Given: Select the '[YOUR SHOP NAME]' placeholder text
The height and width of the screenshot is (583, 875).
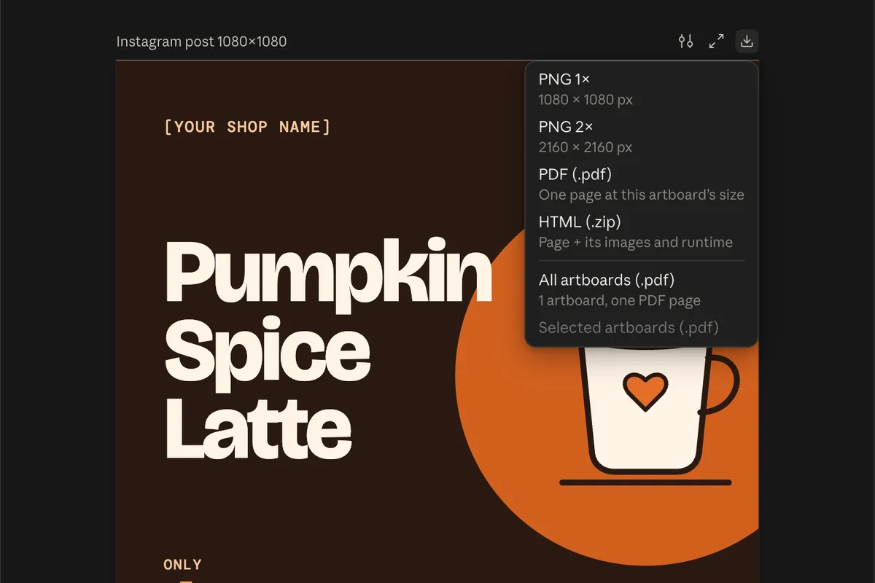Looking at the screenshot, I should click(x=248, y=127).
